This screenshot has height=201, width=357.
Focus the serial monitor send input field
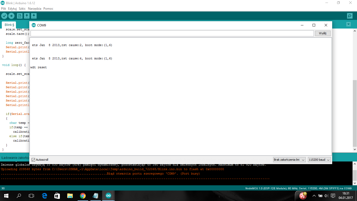172,33
